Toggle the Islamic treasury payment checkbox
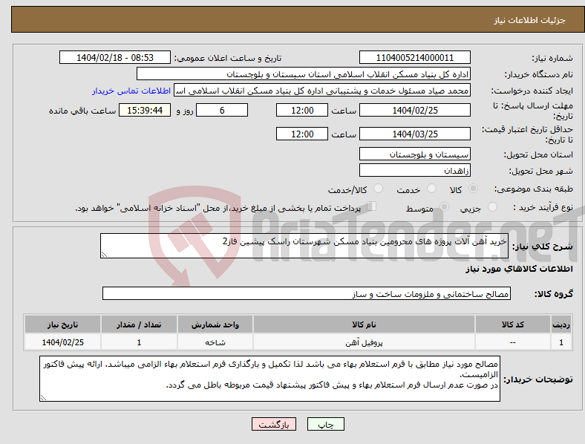Screen dimensions: 585x444 [372, 206]
